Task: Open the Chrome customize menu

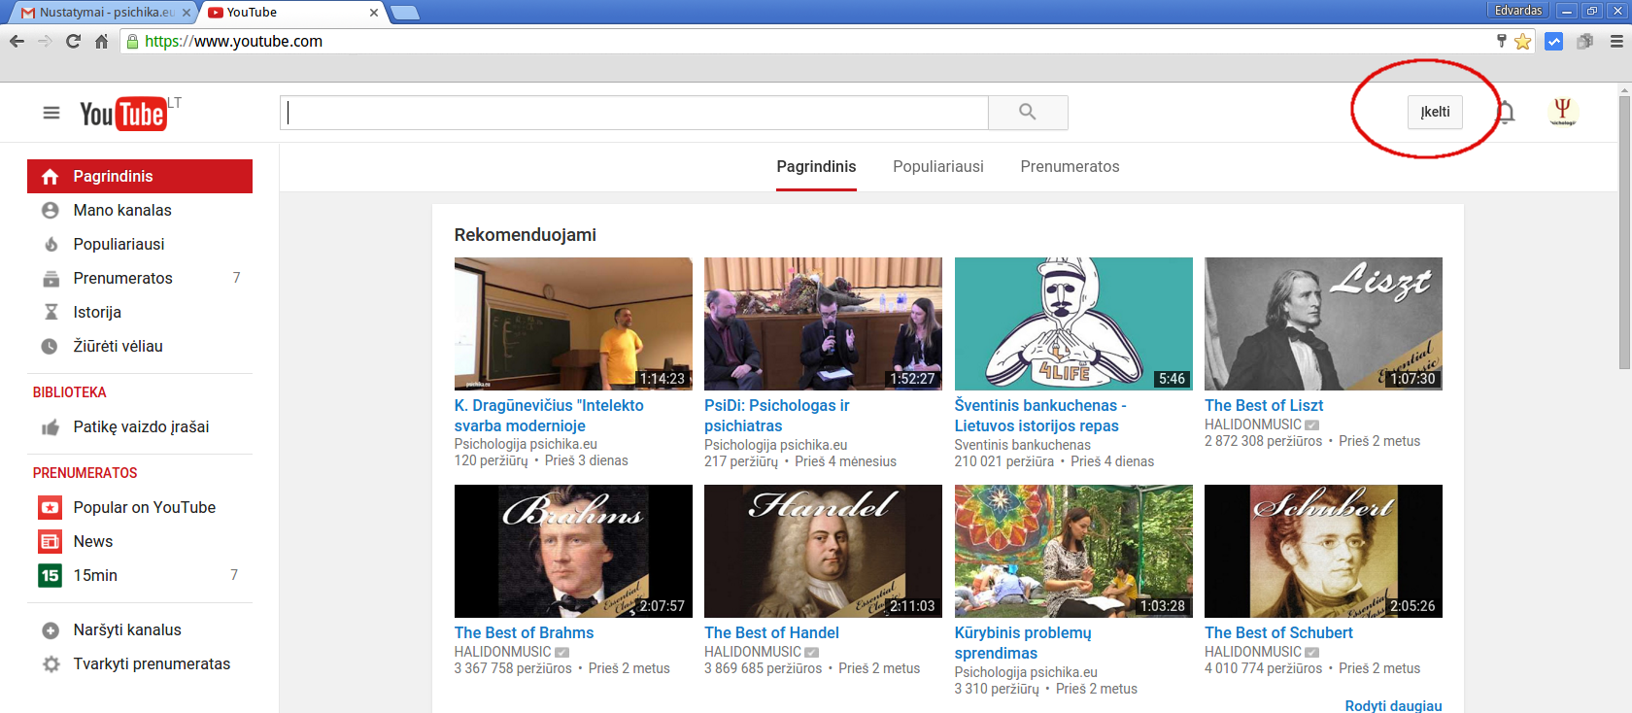Action: [x=1616, y=42]
